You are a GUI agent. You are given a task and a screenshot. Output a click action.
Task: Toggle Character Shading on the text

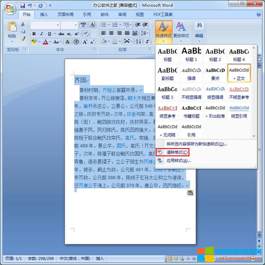[67, 42]
